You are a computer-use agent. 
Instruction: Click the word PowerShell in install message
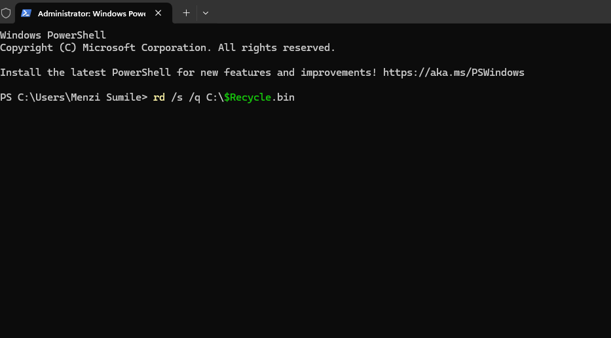coord(141,73)
